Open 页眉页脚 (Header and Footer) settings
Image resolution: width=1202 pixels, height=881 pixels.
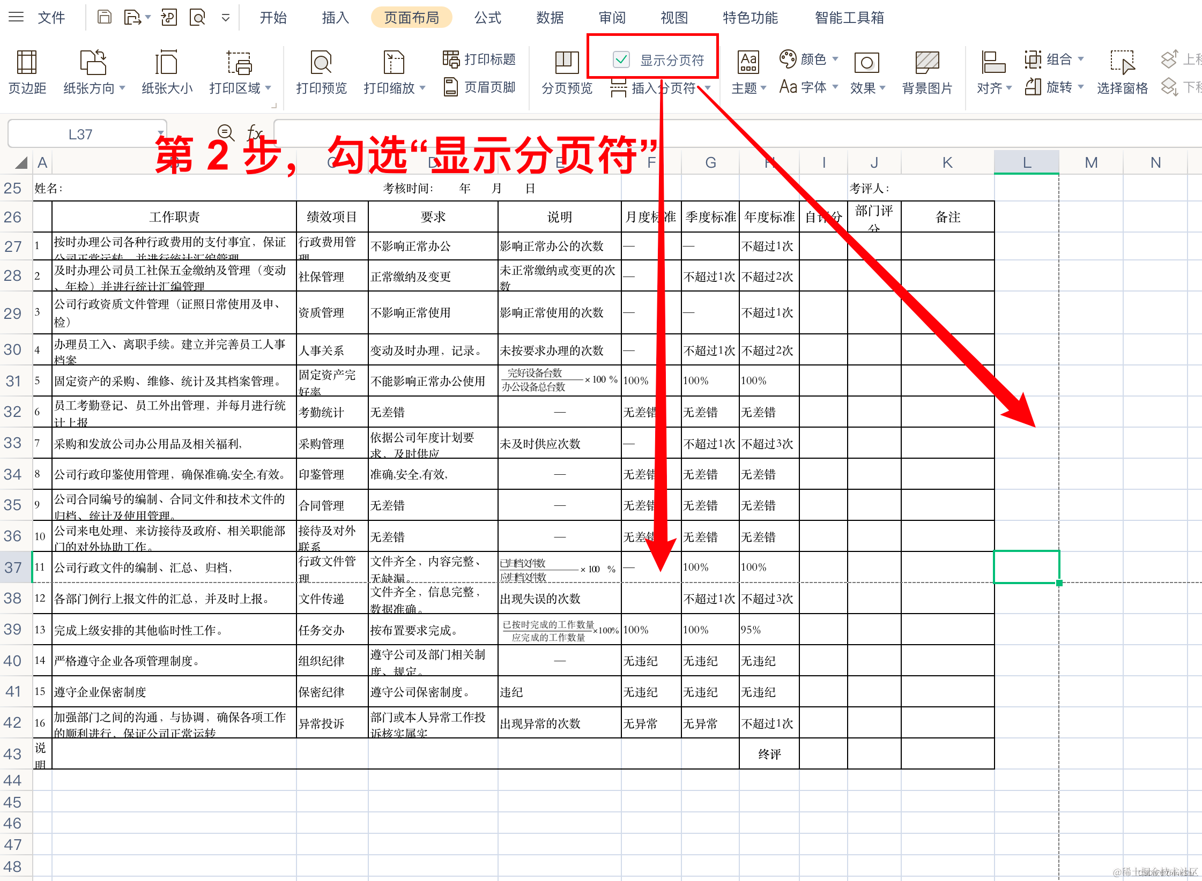pos(480,87)
